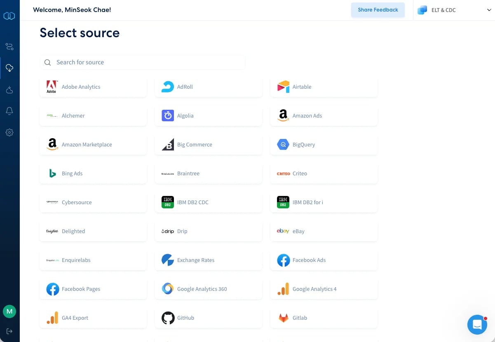Open the cloud download sources icon

click(9, 68)
